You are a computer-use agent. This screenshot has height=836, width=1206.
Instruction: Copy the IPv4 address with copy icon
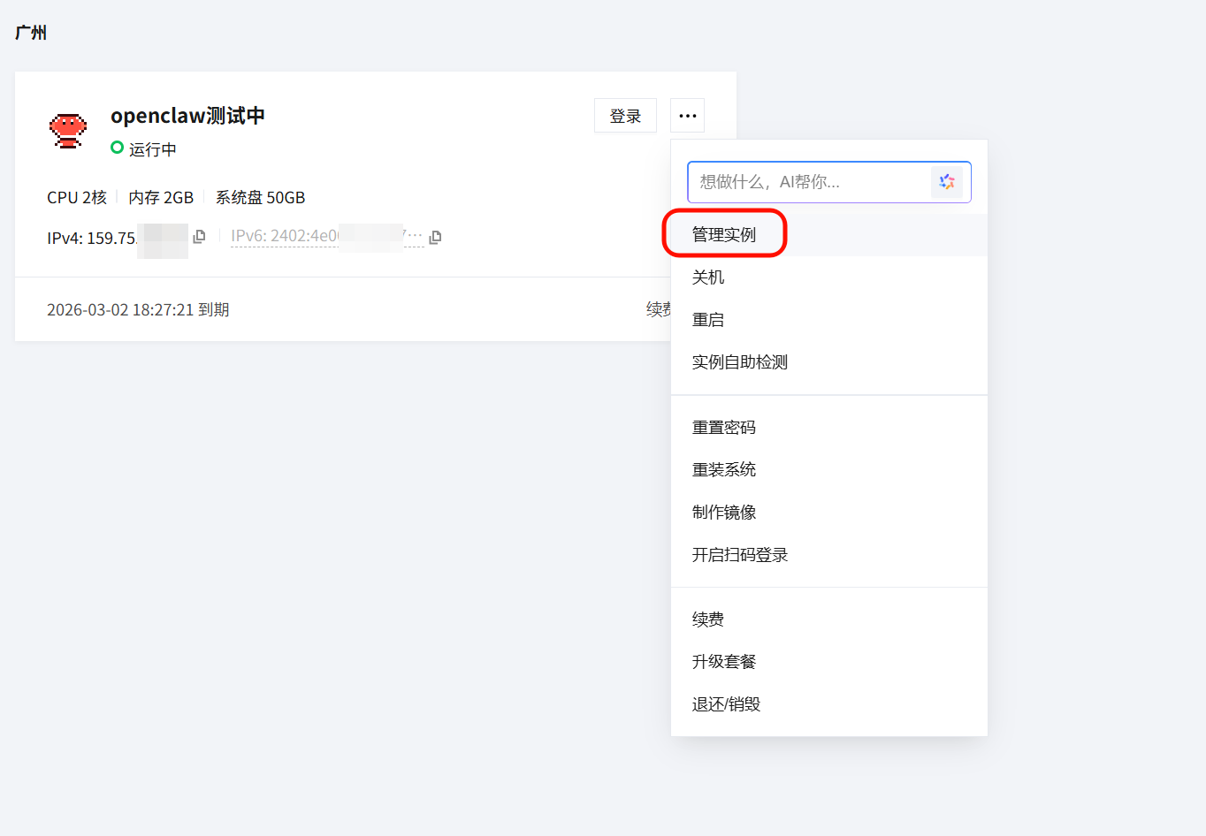[x=199, y=237]
